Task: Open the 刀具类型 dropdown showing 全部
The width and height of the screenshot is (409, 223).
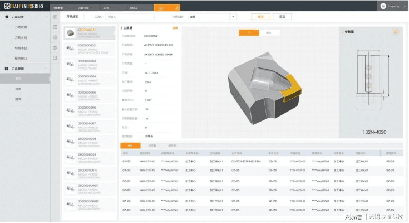Action: coord(212,17)
